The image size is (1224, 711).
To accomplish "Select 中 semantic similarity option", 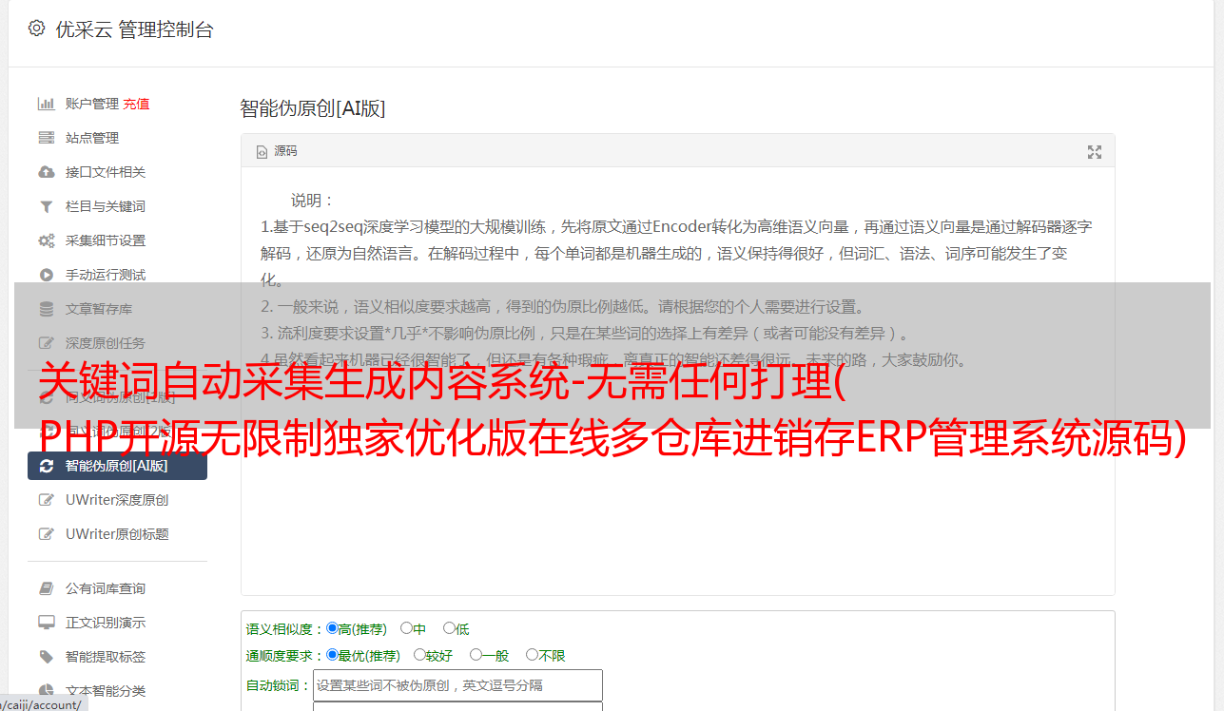I will click(x=406, y=628).
